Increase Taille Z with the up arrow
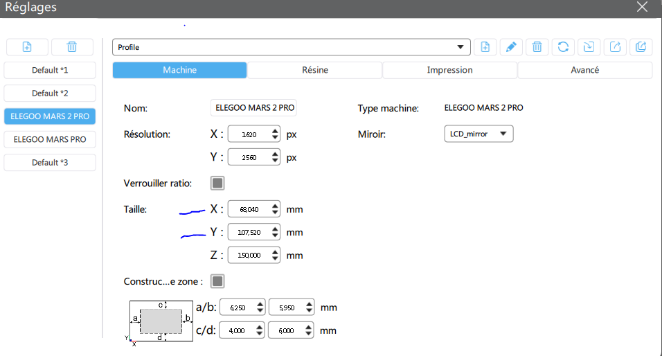Screen dimensions: 662x356 click(276, 251)
